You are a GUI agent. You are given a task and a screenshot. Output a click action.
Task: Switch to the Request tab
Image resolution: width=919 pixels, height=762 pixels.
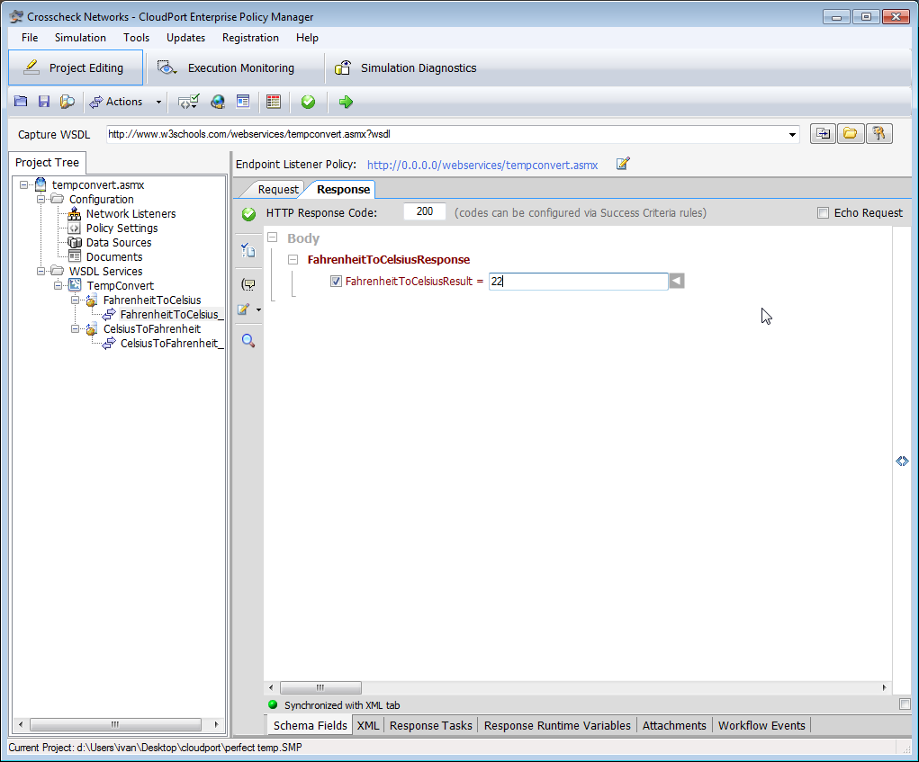278,190
